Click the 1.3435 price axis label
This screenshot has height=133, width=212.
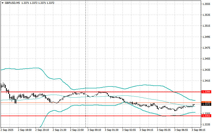point(206,70)
